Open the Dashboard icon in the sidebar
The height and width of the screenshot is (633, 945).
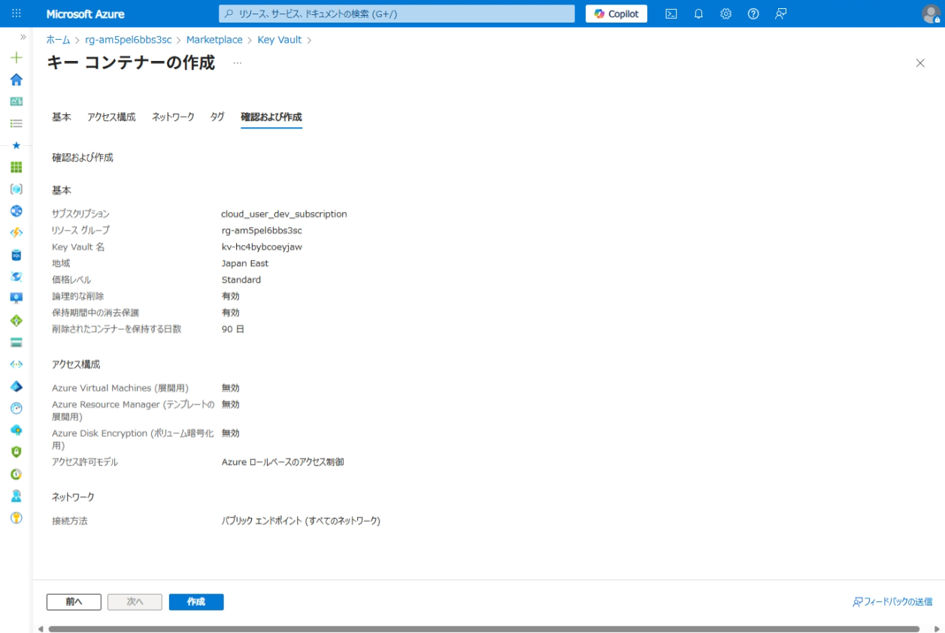pos(16,101)
